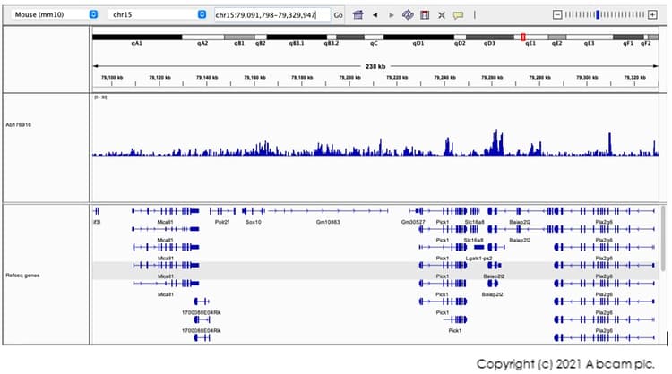The height and width of the screenshot is (374, 672).
Task: Click the locus coordinates input field
Action: [x=271, y=15]
